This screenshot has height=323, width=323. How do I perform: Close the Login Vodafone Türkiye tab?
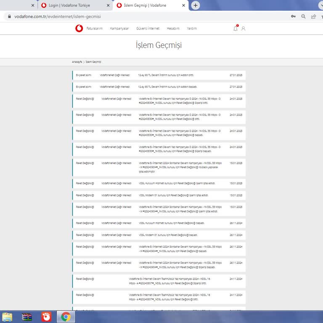coord(108,5)
